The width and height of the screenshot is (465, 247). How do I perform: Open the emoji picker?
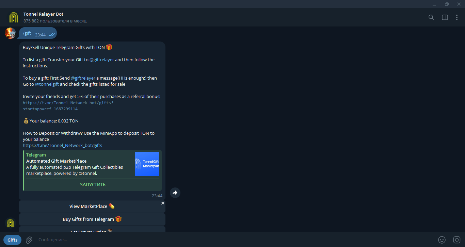click(442, 240)
